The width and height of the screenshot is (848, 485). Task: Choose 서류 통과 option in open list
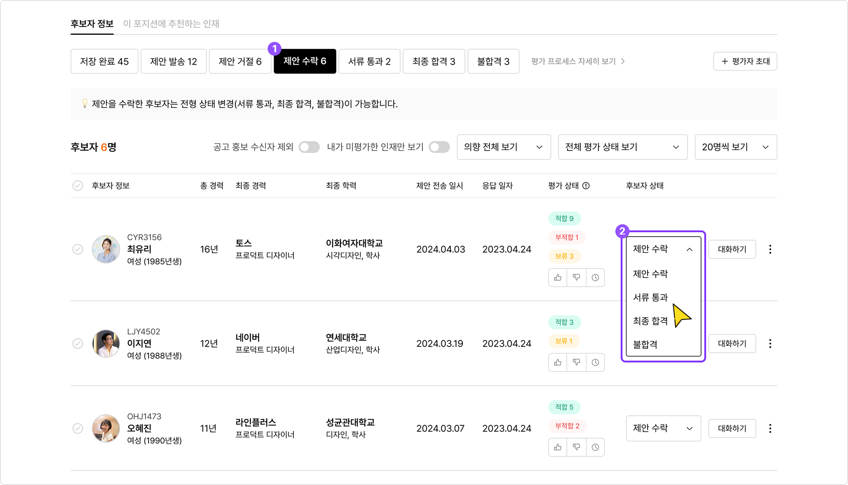[663, 297]
